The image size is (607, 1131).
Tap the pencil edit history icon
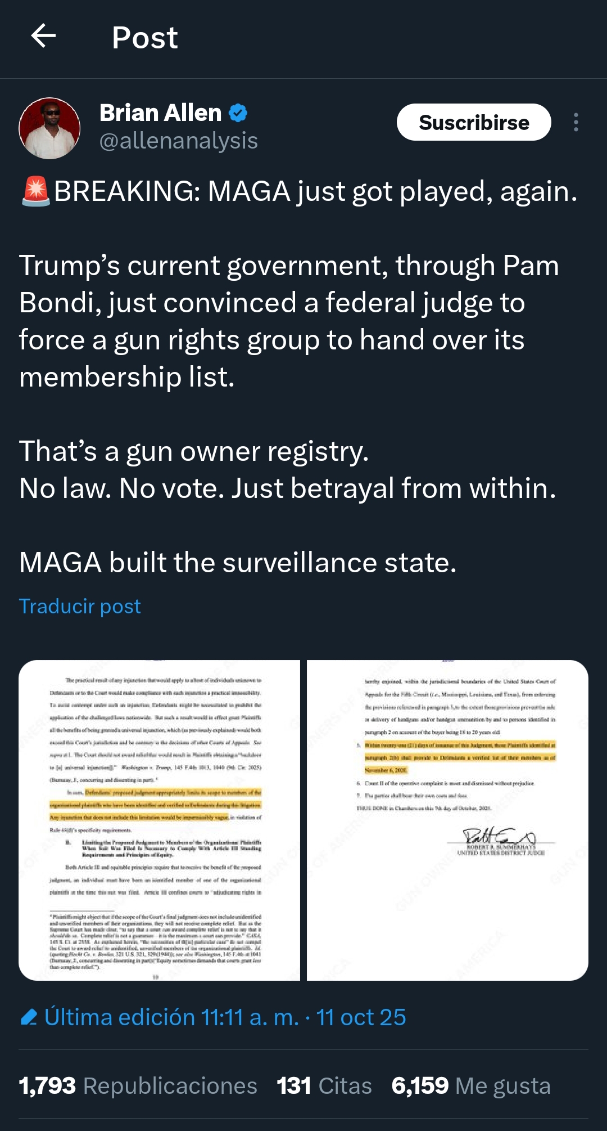tap(29, 1017)
